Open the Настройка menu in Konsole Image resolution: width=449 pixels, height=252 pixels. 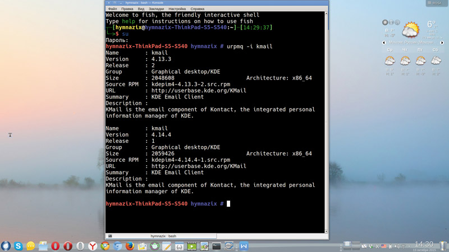click(x=177, y=9)
